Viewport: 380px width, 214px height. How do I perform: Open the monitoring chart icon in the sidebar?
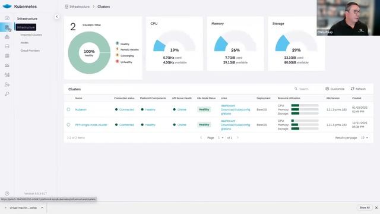[7, 65]
